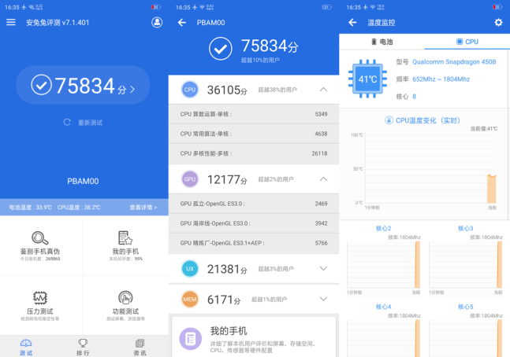510x357 pixels.
Task: Select CPU 常用算法-单核 row 4638
Action: pyautogui.click(x=254, y=134)
